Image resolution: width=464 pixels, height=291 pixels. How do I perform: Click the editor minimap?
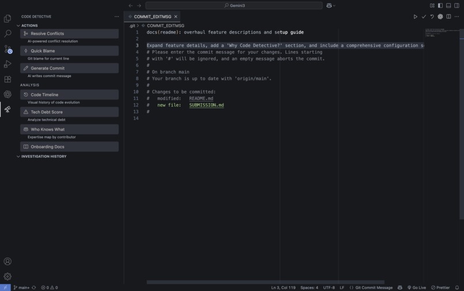(442, 33)
